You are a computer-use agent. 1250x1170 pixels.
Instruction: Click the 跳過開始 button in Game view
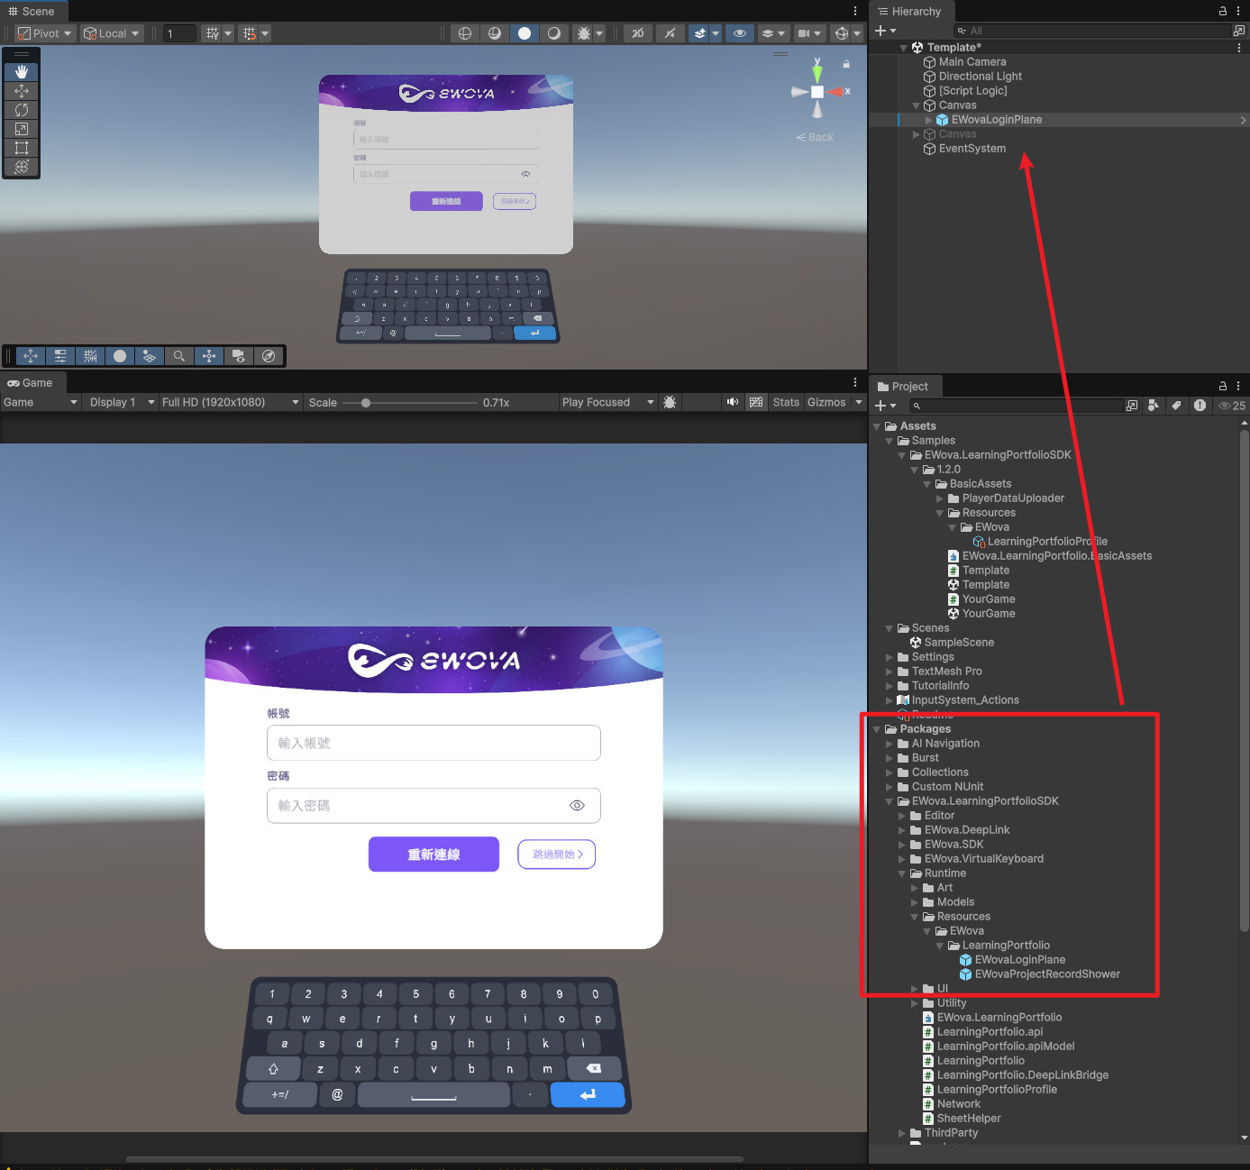click(x=557, y=855)
